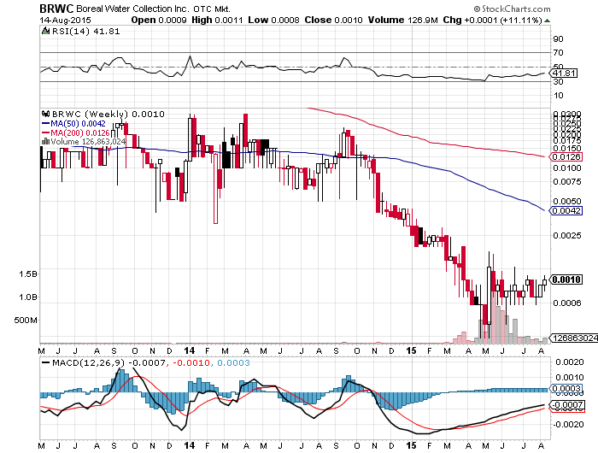The width and height of the screenshot is (598, 453).
Task: Click the 0.0126 red MA(200) price tag
Action: 566,157
